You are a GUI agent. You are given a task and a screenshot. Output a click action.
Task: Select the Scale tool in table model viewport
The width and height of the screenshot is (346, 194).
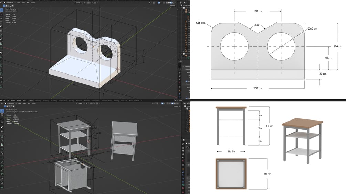[x=2, y=127]
